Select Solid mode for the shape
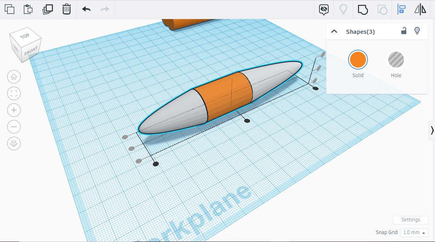Viewport: 435px width, 242px height. tap(358, 60)
